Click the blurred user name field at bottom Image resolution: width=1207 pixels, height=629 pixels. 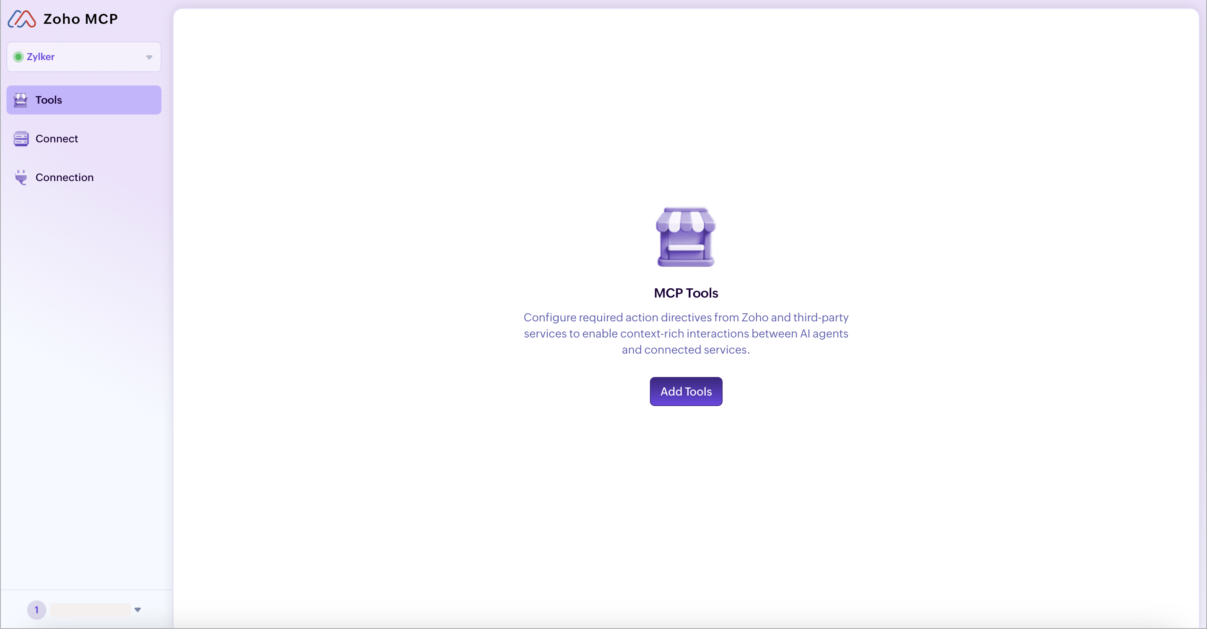click(x=90, y=609)
